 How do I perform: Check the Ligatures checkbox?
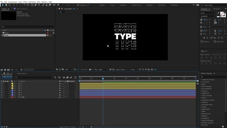(202, 42)
